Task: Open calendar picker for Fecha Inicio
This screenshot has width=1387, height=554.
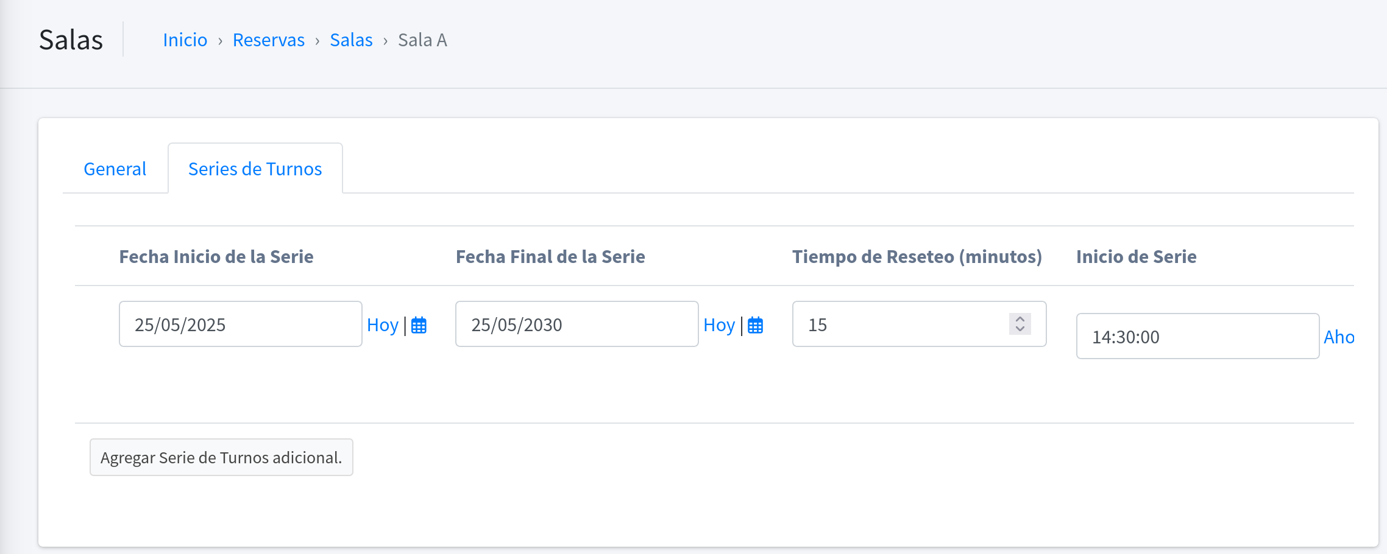Action: [x=419, y=325]
